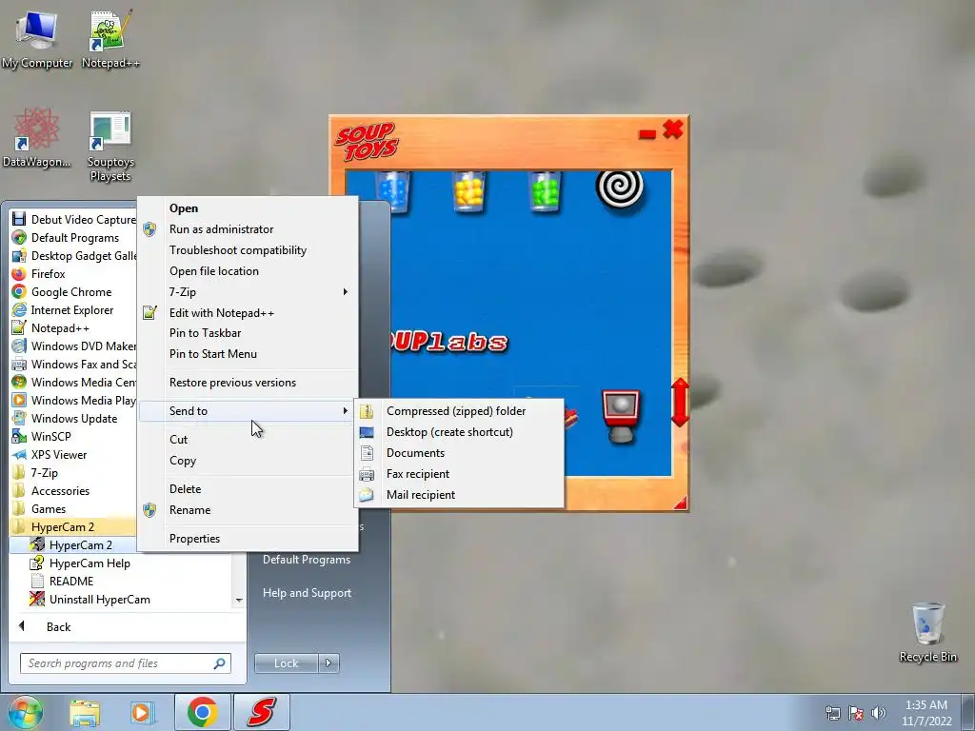
Task: Open Windows Explorer from the taskbar
Action: click(85, 712)
